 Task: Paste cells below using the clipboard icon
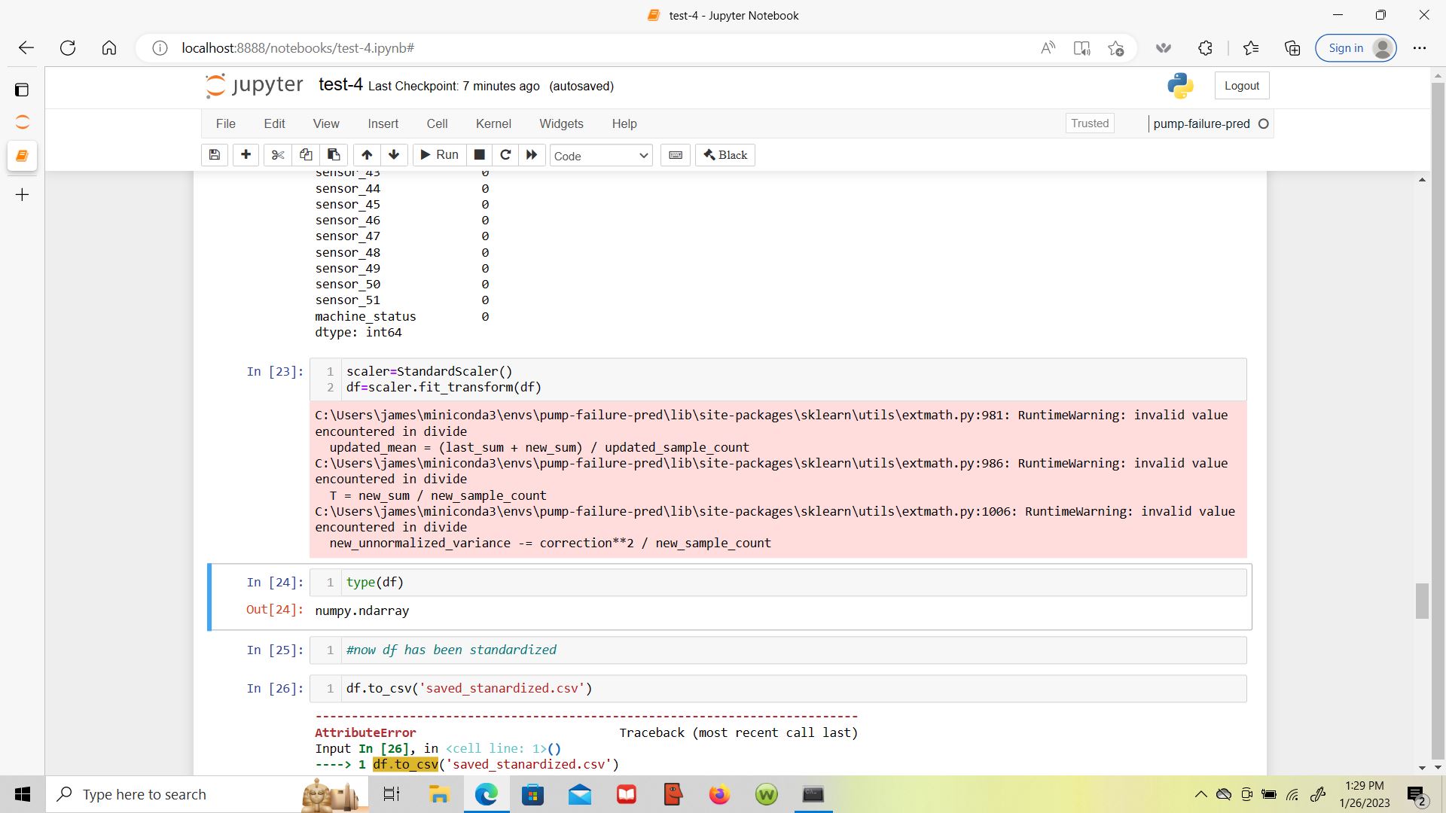pos(334,155)
